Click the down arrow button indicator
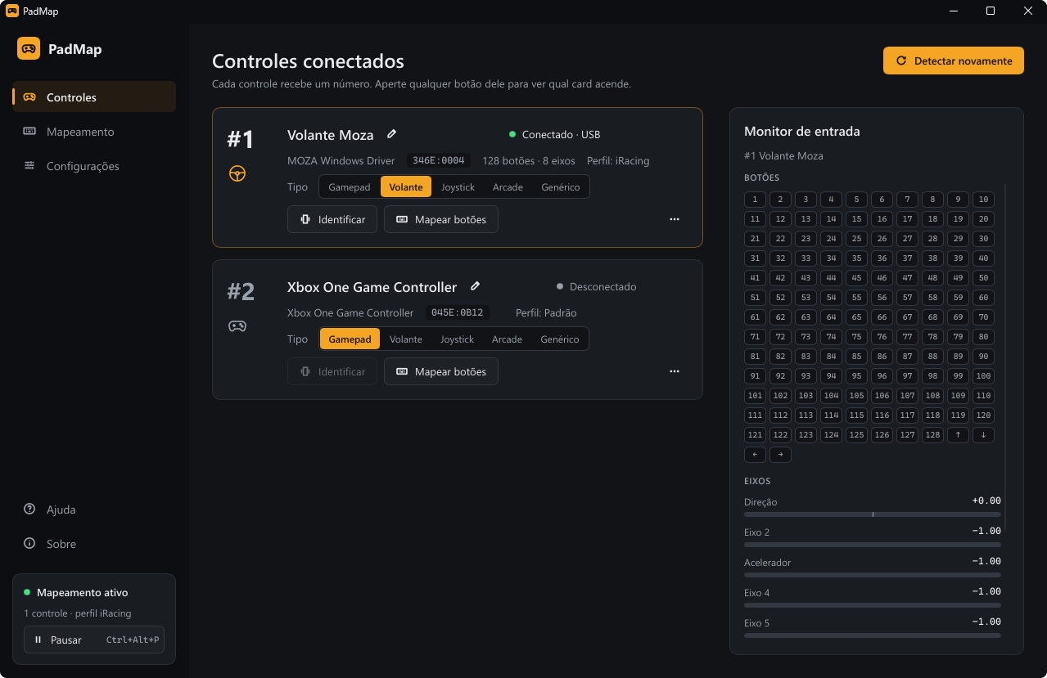Image resolution: width=1047 pixels, height=678 pixels. (x=983, y=435)
